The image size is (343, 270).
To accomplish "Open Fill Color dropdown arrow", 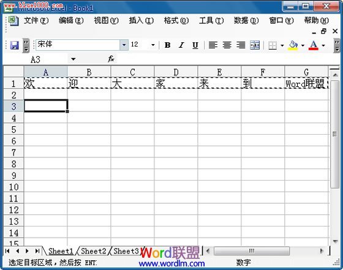I will pyautogui.click(x=303, y=45).
